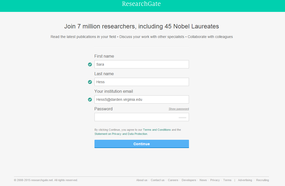Click the First name field containing Sara

coord(141,64)
